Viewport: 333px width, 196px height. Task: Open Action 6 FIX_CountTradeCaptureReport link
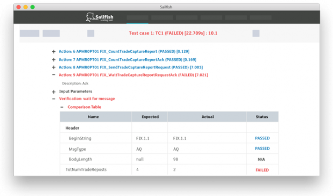point(124,51)
